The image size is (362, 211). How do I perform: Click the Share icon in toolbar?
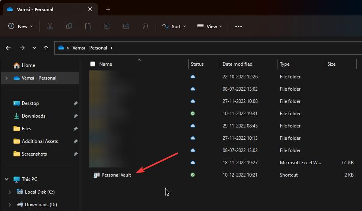(126, 26)
